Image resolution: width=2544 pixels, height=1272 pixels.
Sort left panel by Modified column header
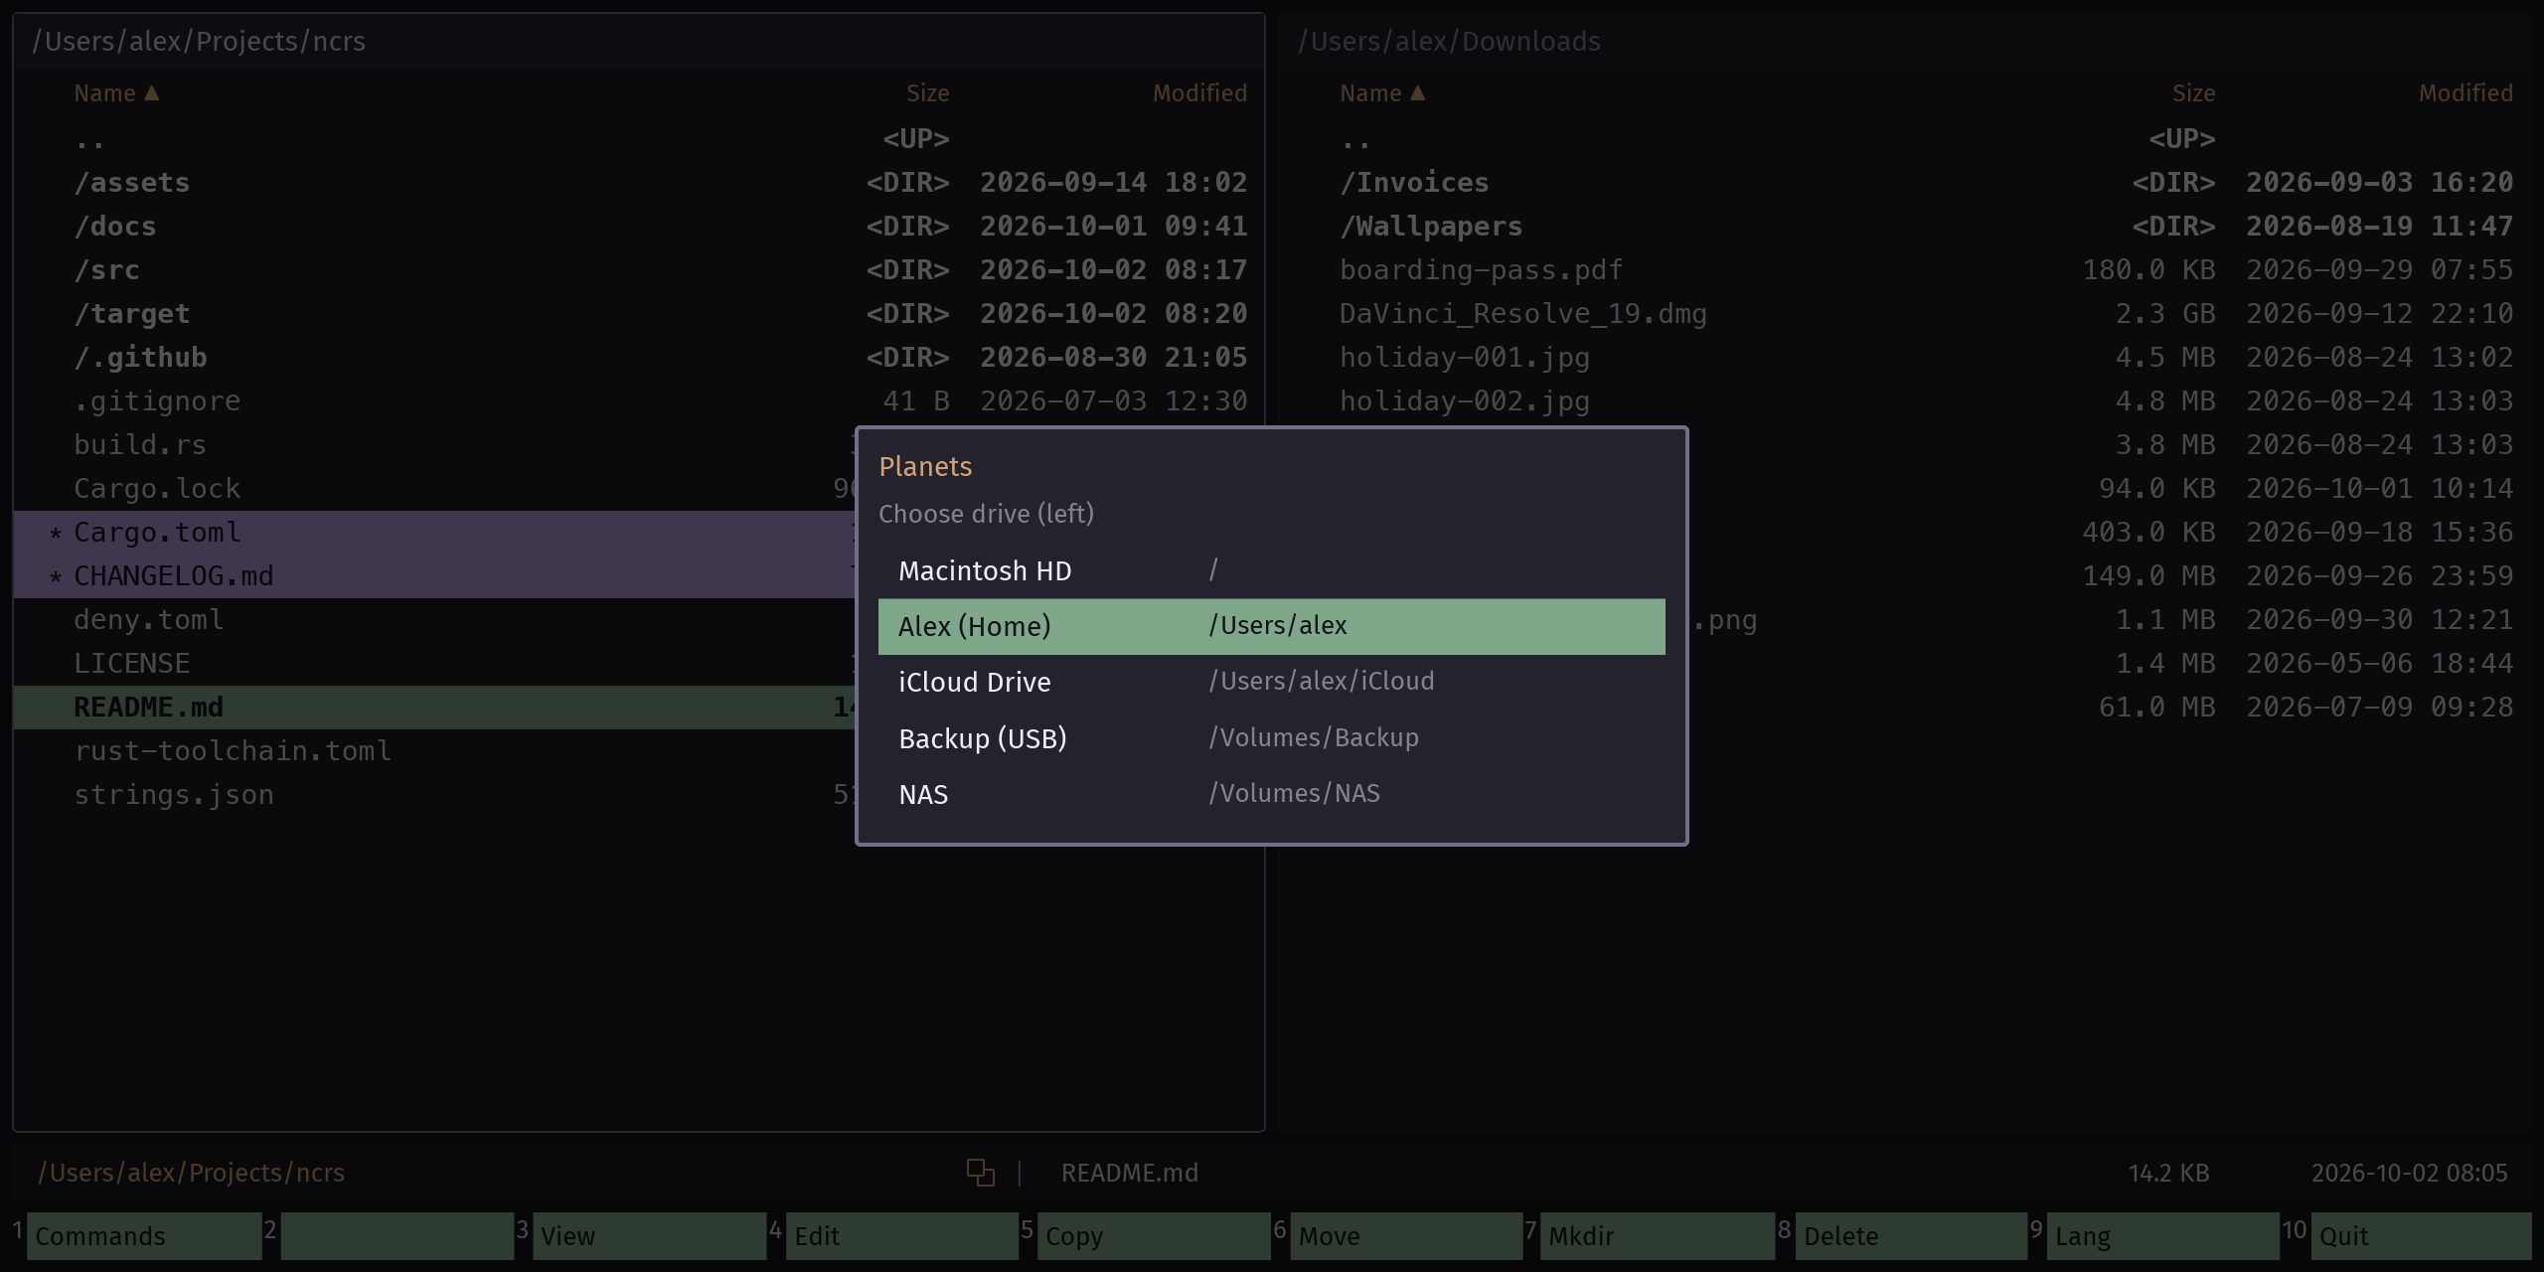click(x=1199, y=93)
